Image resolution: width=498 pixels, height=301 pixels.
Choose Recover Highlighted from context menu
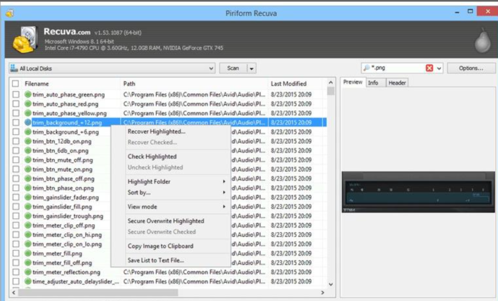coord(156,131)
